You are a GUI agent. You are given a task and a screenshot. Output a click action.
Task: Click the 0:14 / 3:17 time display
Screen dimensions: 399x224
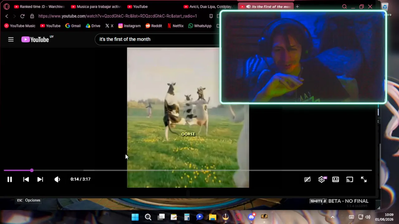80,179
